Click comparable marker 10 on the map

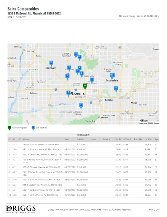[79, 57]
